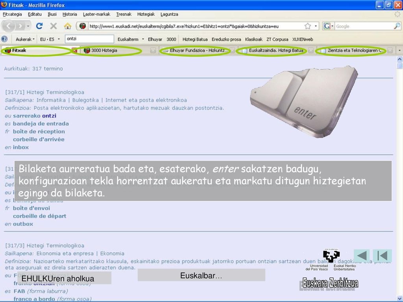403x302 pixels.
Task: Switch to Euskaltzaindia Hiztegi Batua tab
Action: coord(276,51)
